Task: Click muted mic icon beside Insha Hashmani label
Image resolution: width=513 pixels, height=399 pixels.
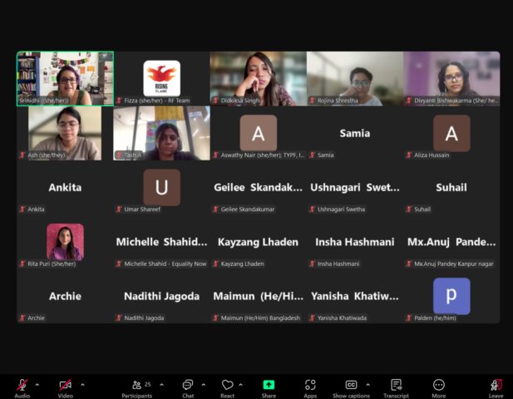Action: tap(312, 264)
